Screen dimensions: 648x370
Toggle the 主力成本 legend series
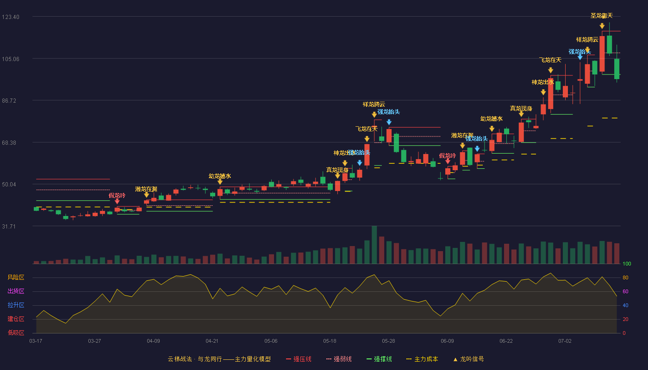(422, 359)
